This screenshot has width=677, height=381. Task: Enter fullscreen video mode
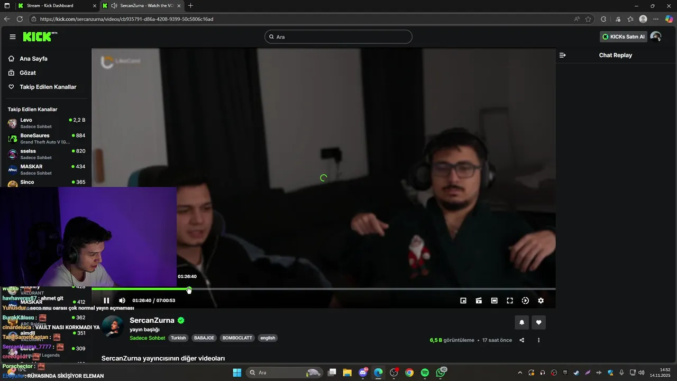click(510, 301)
